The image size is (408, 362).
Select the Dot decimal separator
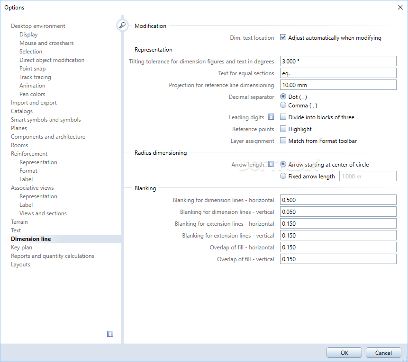point(283,97)
